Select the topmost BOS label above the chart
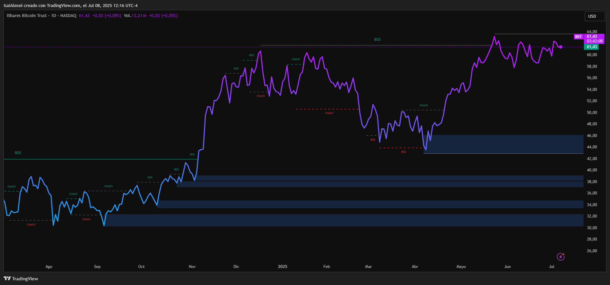 (377, 39)
